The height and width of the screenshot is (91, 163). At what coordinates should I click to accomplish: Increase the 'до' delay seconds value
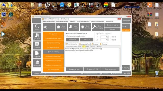(108, 39)
